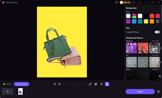This screenshot has height=98, width=162.
Task: Open the feedback message icon in title bar
Action: pyautogui.click(x=117, y=2)
